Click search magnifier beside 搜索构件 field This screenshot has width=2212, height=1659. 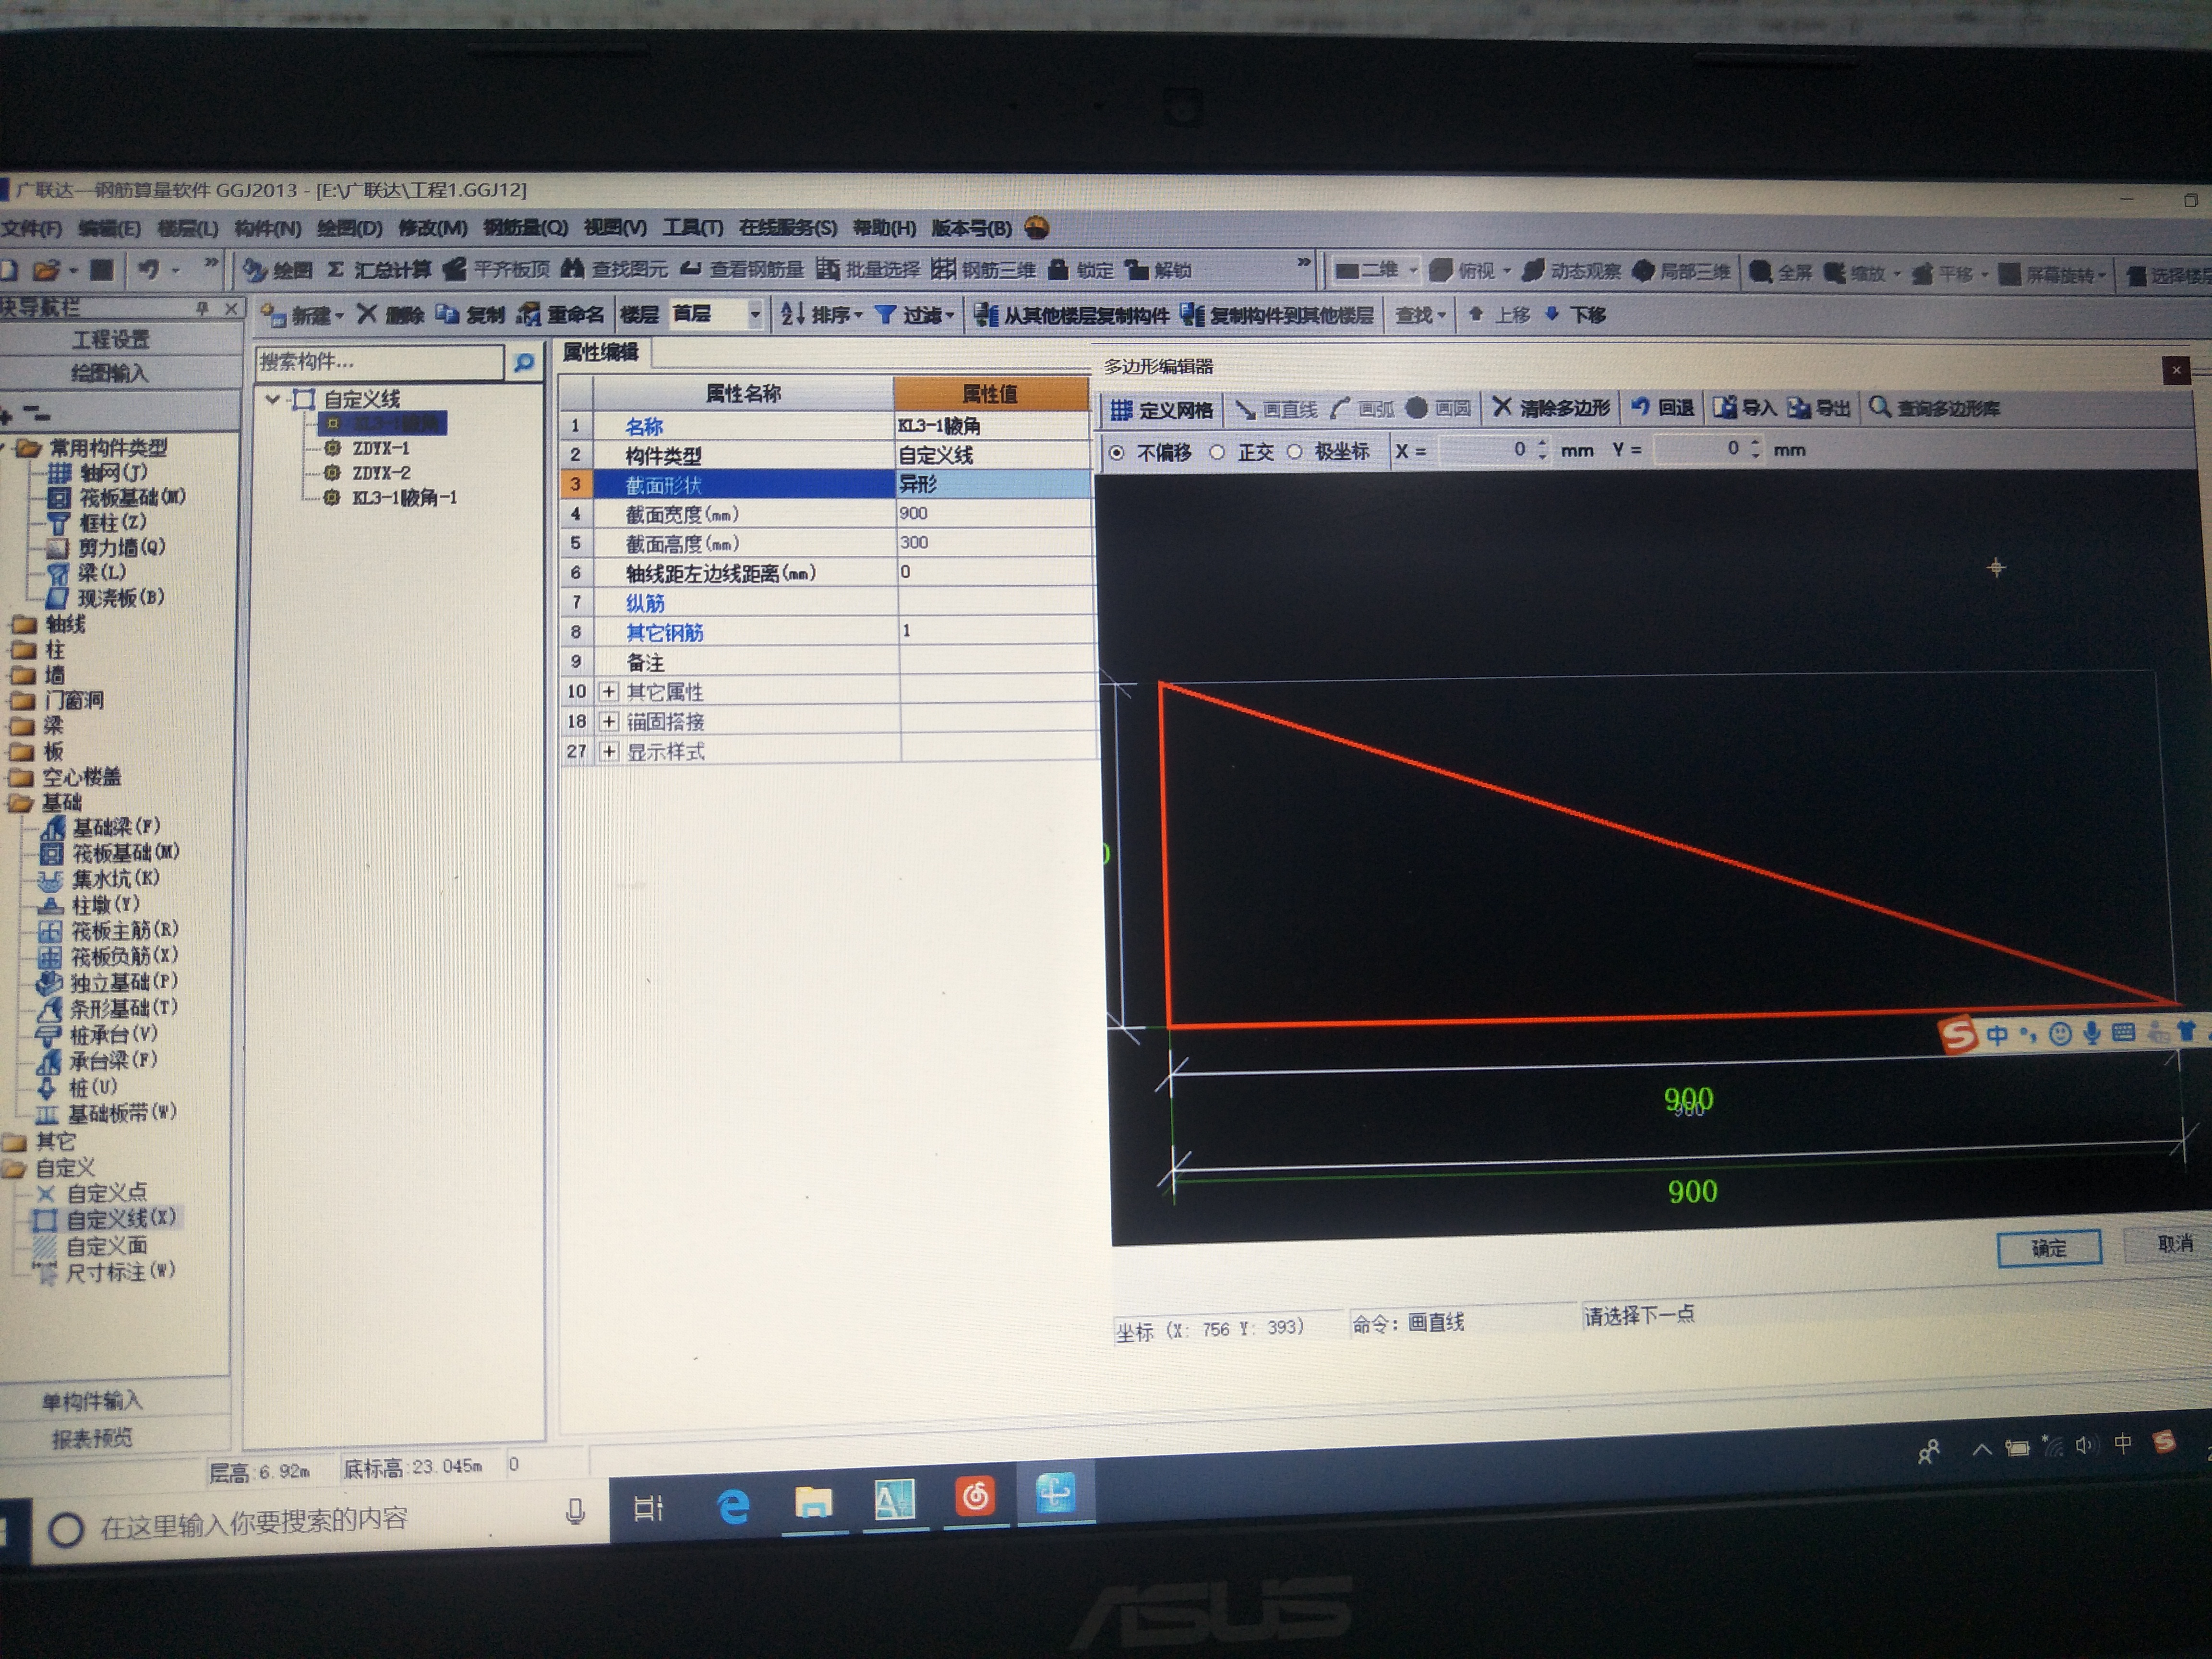(x=523, y=363)
